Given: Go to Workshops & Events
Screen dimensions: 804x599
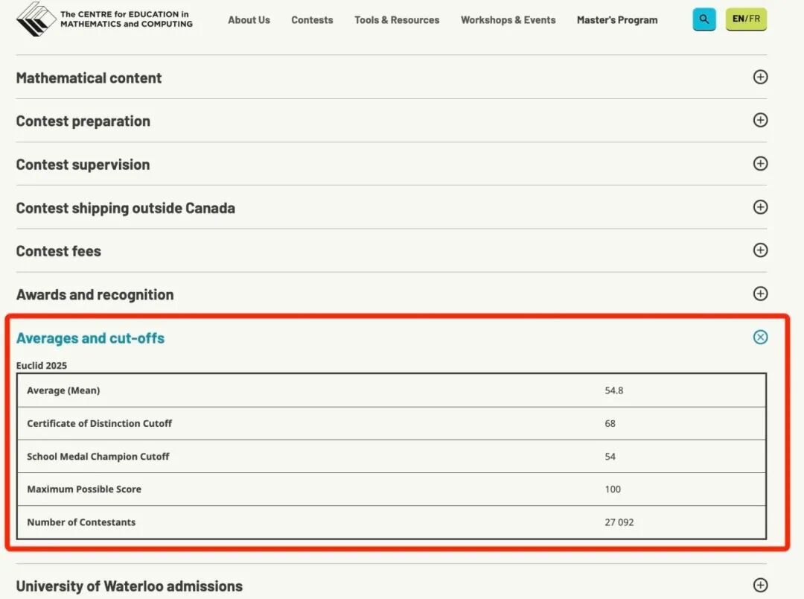Looking at the screenshot, I should click(x=508, y=20).
